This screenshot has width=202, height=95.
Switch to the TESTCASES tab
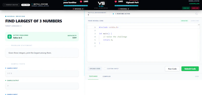[93, 76]
